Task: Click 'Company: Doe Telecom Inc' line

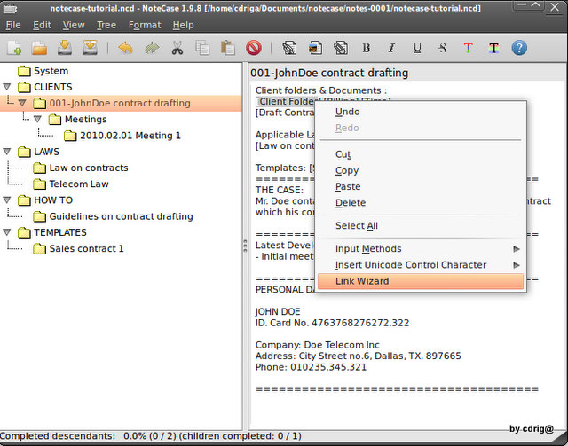Action: click(318, 345)
